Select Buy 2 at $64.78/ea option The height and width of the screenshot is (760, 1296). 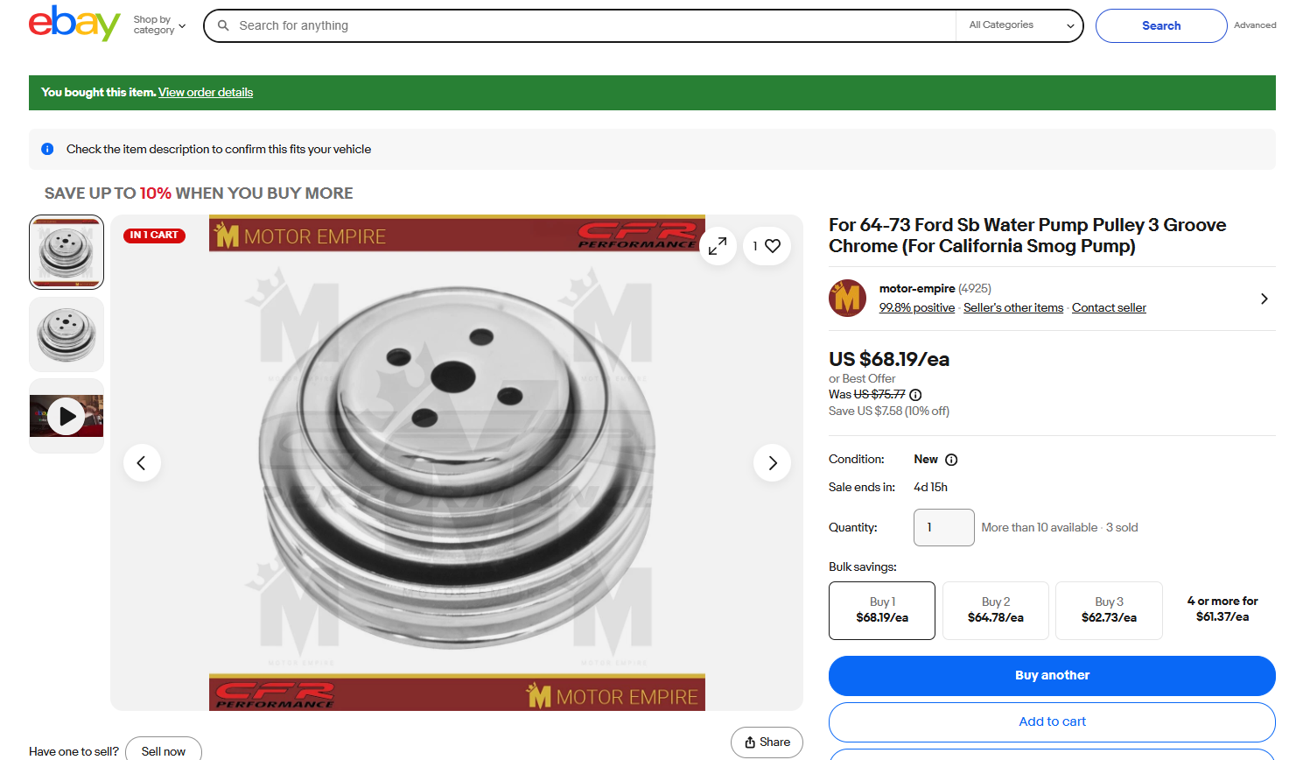[x=995, y=610]
